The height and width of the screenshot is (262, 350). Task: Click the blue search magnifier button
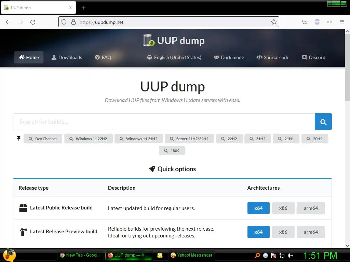click(x=323, y=122)
